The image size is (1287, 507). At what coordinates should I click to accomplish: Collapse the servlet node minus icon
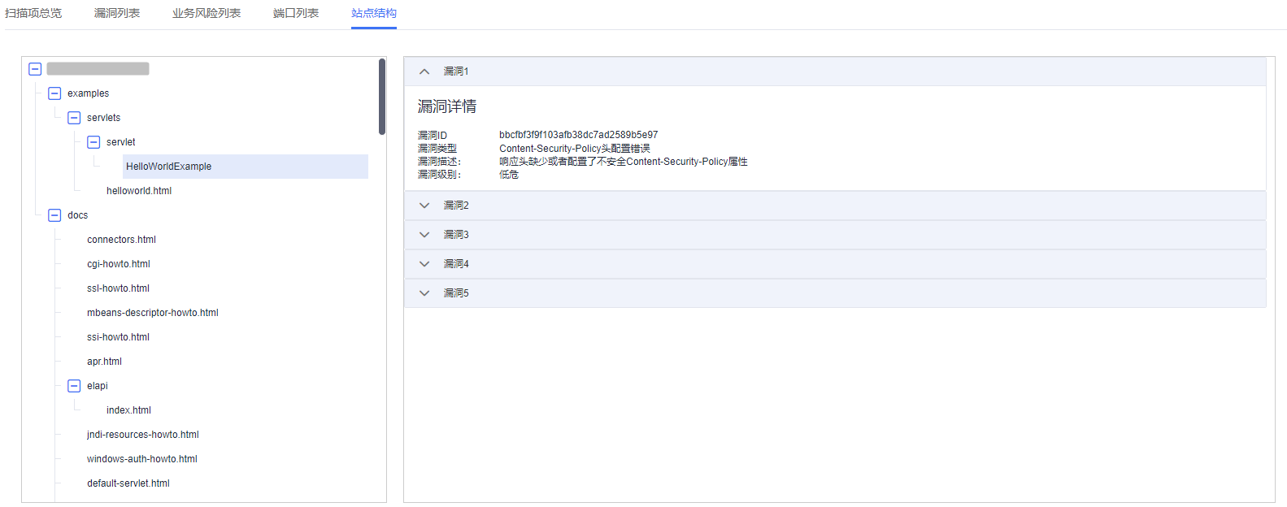[93, 142]
